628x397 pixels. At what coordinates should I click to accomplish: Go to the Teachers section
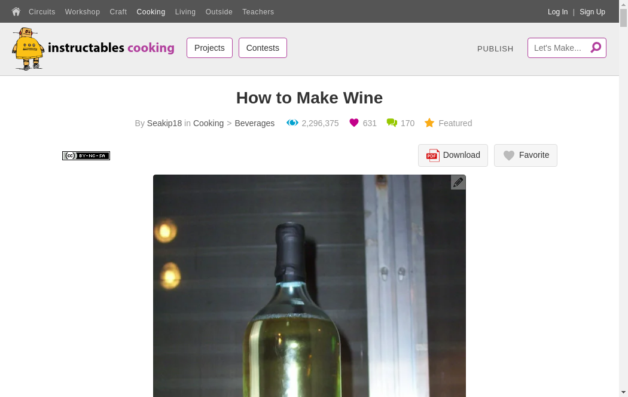pyautogui.click(x=258, y=12)
